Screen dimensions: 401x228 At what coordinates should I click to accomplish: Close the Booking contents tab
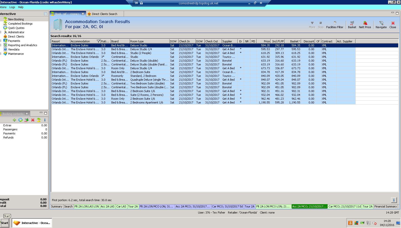pos(27,114)
